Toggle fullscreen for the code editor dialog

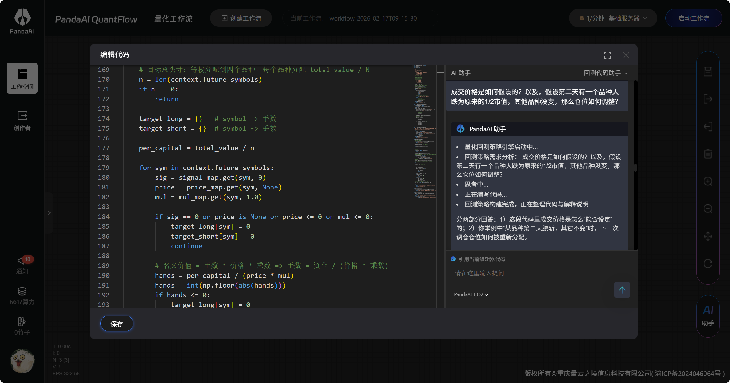(607, 55)
